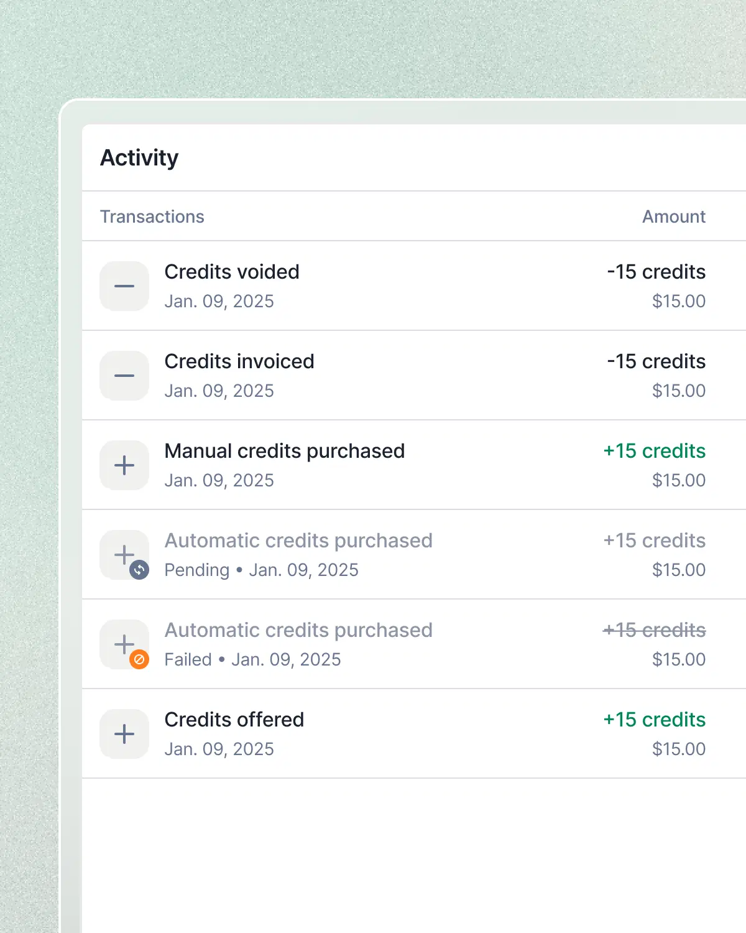Click the Activity panel heading
Screen dimensions: 746x933
coord(139,158)
